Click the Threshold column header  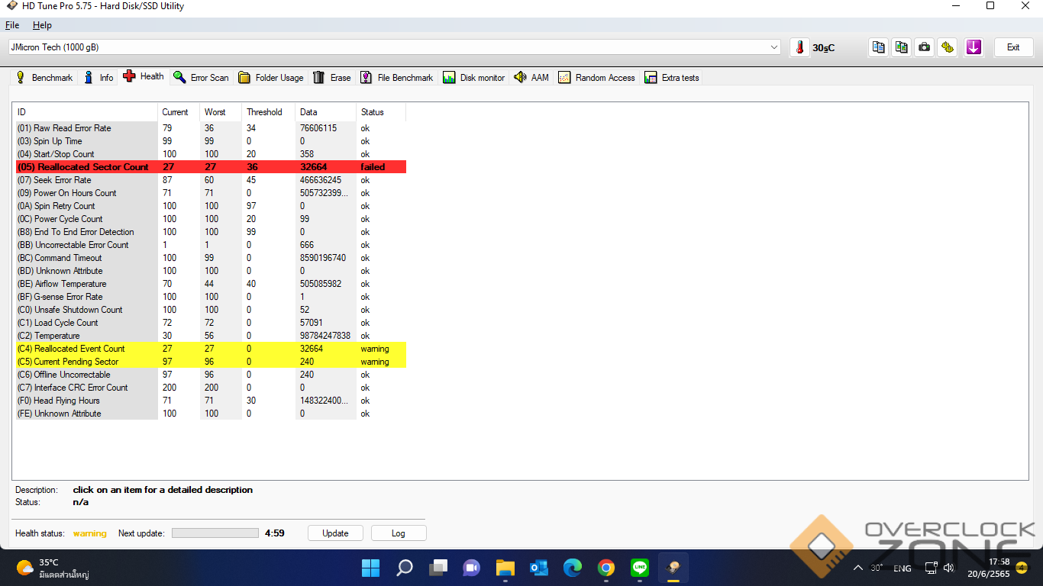point(269,112)
